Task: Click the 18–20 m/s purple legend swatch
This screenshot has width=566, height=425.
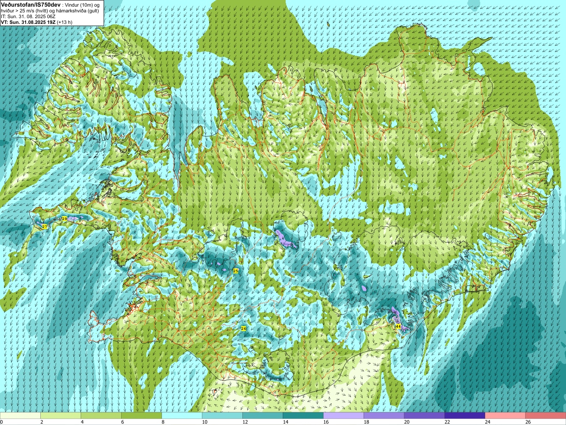Action: click(x=384, y=416)
